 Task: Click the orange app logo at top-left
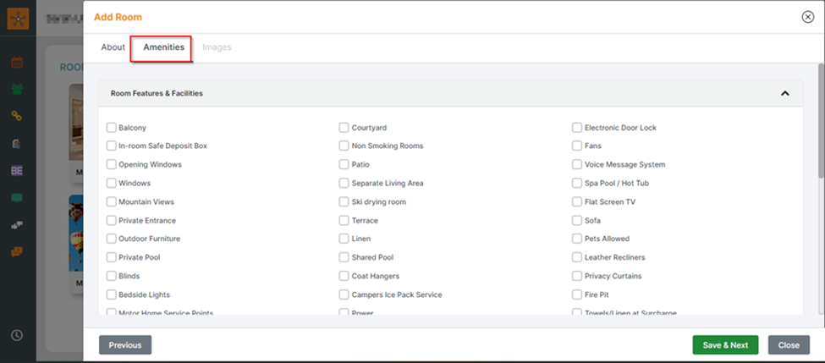[x=18, y=18]
